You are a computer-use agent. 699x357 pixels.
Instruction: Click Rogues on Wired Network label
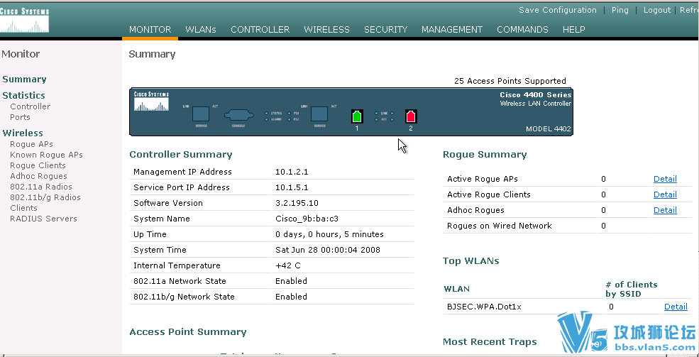pyautogui.click(x=500, y=226)
